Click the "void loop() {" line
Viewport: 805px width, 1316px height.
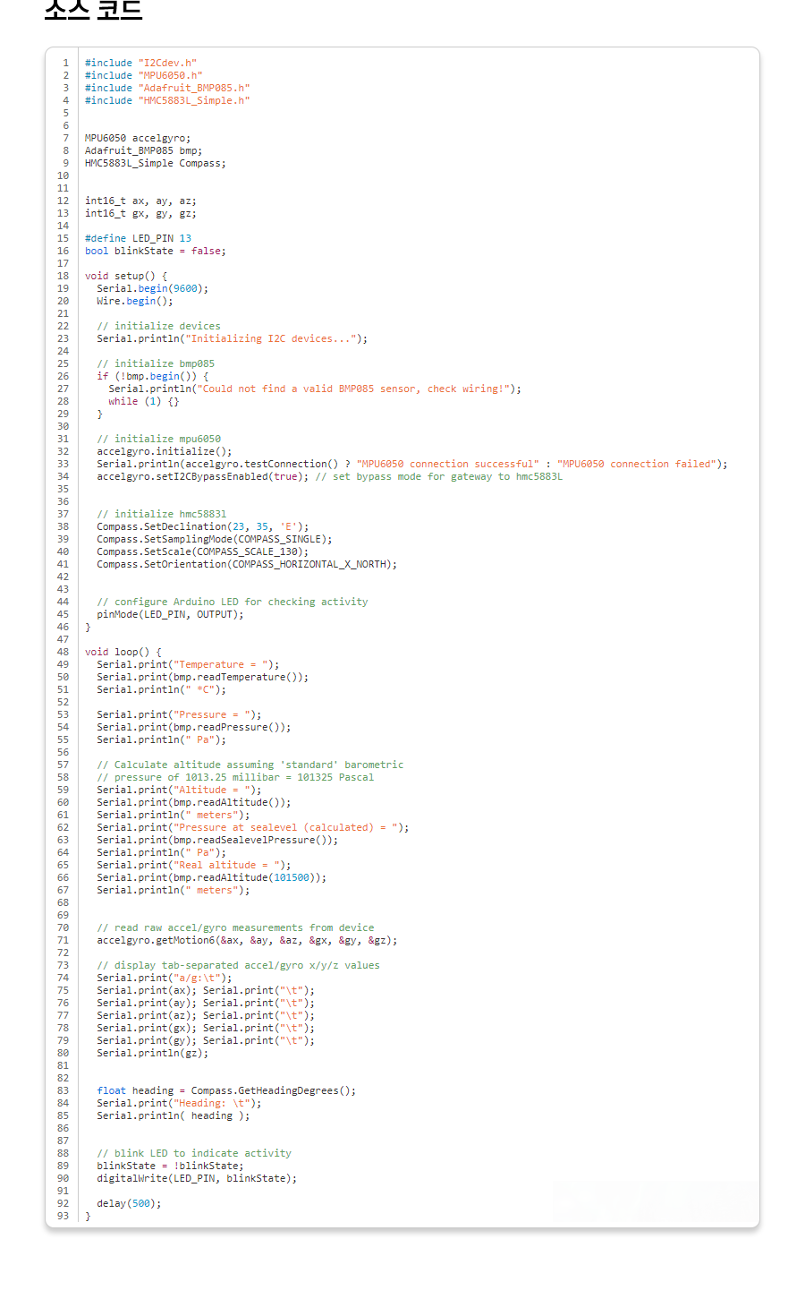pyautogui.click(x=123, y=652)
